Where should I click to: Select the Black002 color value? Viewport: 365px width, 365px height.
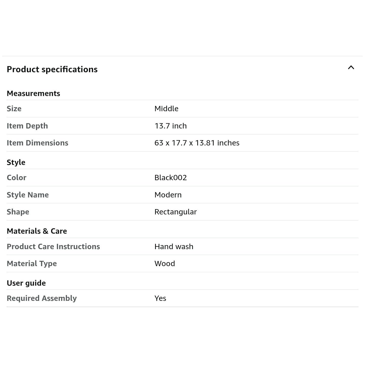[171, 178]
